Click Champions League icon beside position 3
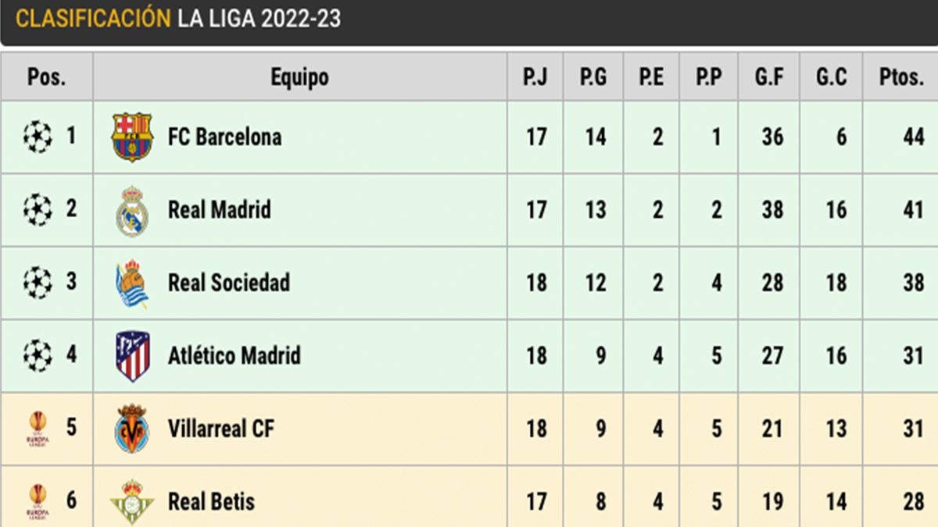Screen dimensions: 938x527 37,283
